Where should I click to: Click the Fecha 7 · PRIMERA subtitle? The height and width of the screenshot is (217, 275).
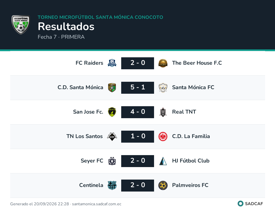pyautogui.click(x=61, y=37)
